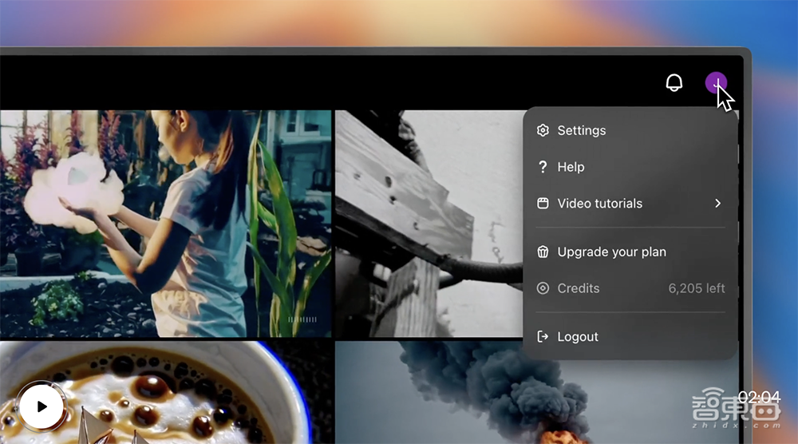Click the Credits circle icon
The height and width of the screenshot is (444, 798).
(543, 288)
